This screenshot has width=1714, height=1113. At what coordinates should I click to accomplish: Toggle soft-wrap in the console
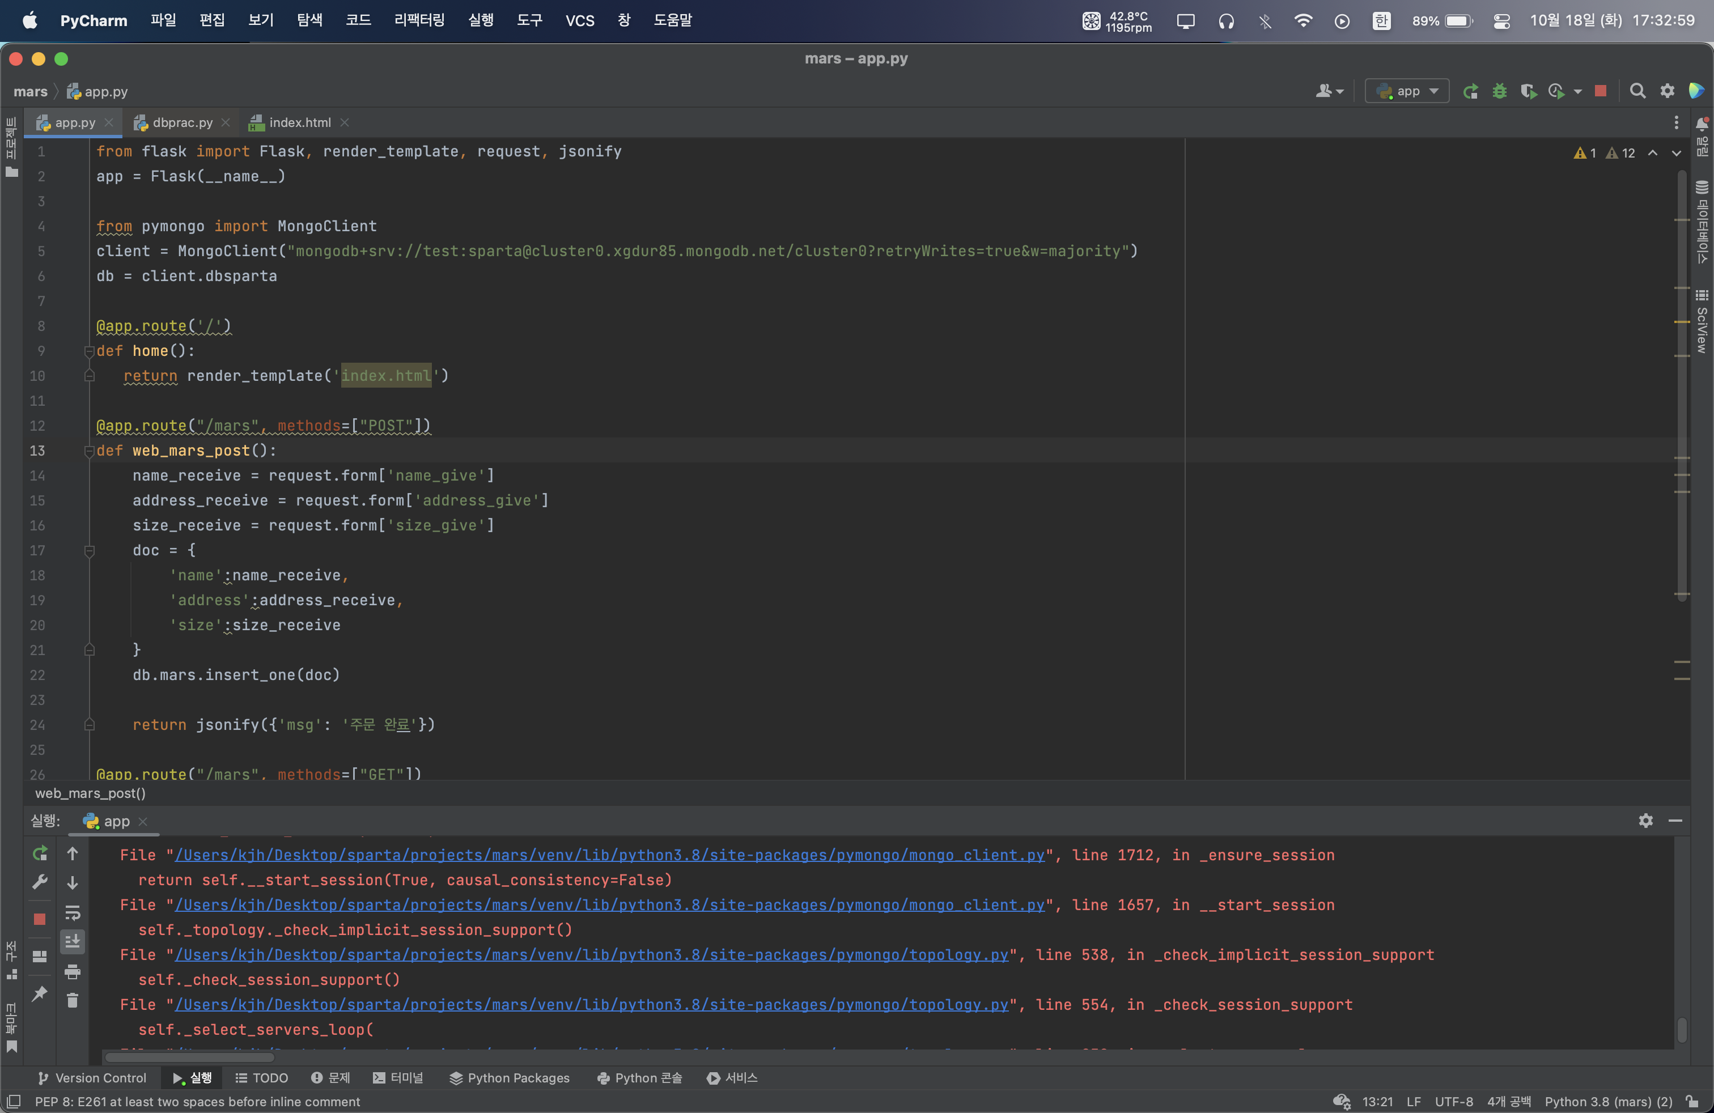point(73,913)
